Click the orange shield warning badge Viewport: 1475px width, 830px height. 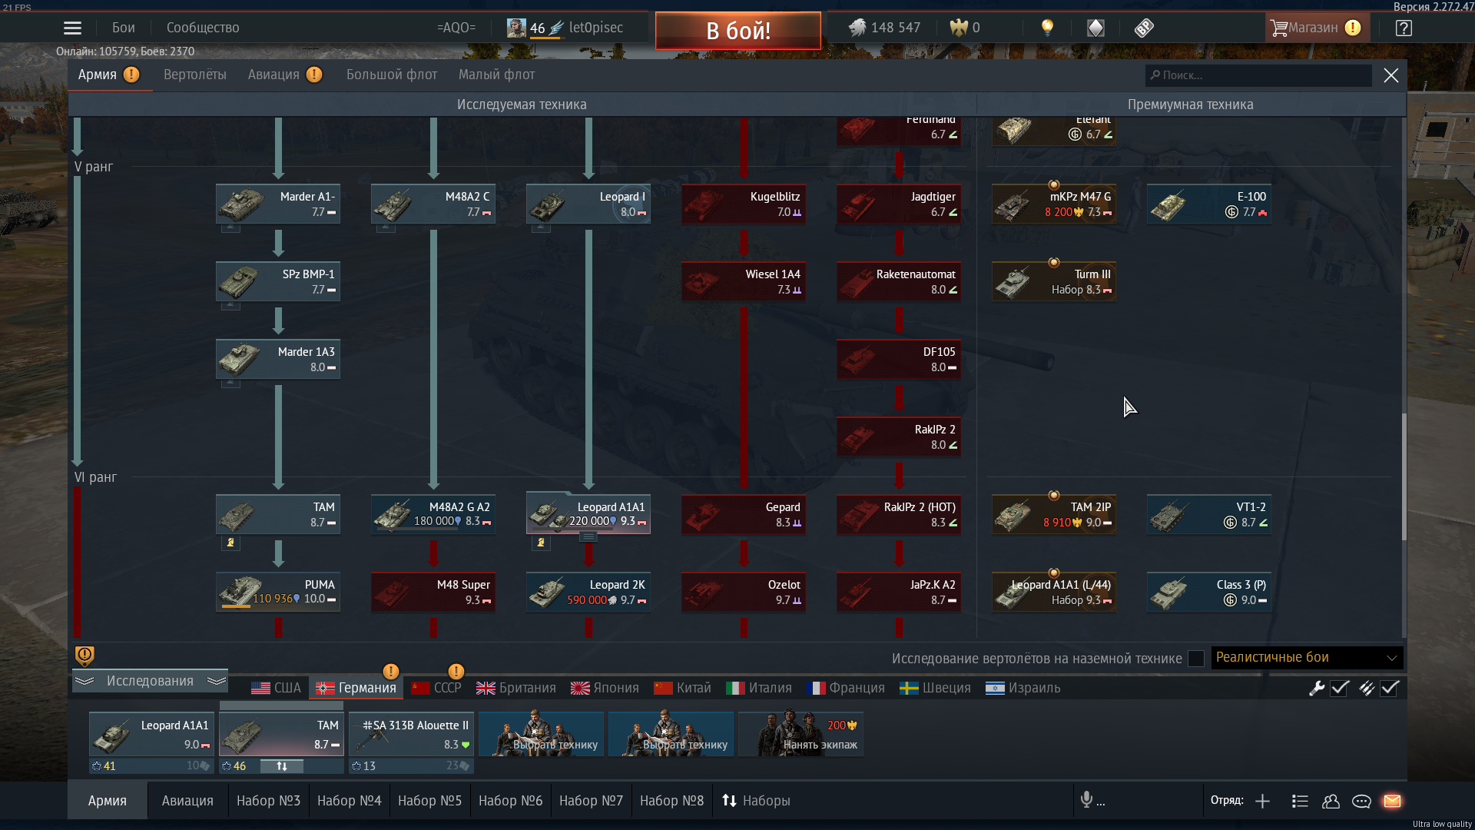coord(85,656)
